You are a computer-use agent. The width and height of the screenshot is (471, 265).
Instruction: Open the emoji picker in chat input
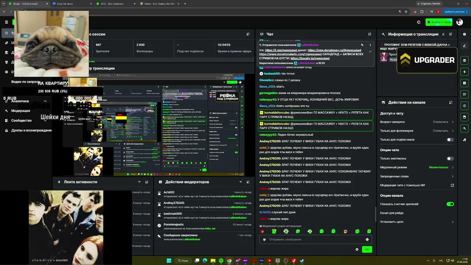tap(367, 240)
